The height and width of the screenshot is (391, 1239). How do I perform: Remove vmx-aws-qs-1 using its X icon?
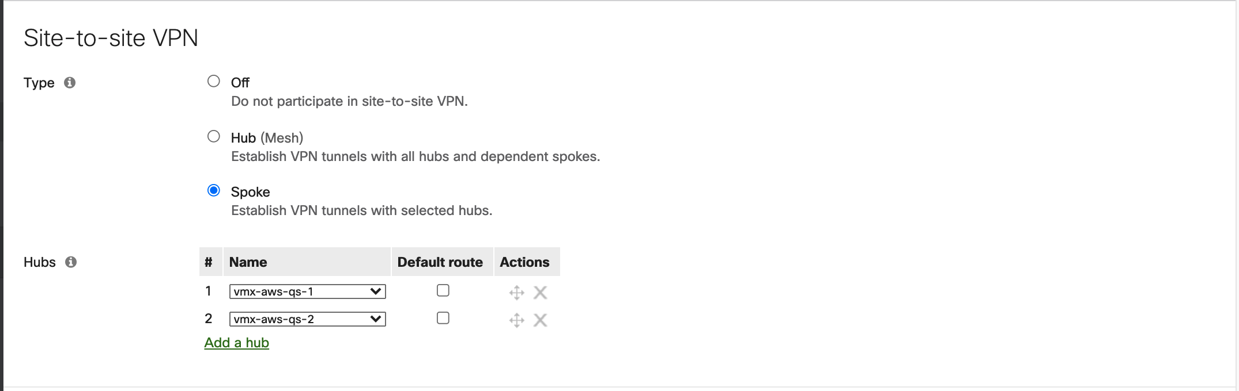(539, 292)
